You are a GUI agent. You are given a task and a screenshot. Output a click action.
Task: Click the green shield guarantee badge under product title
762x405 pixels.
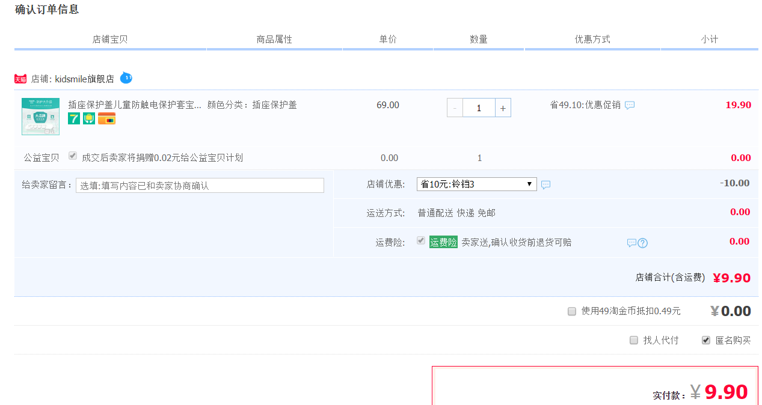(89, 118)
